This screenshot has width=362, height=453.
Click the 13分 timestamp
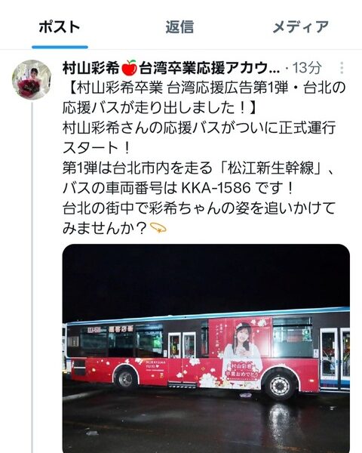(307, 68)
